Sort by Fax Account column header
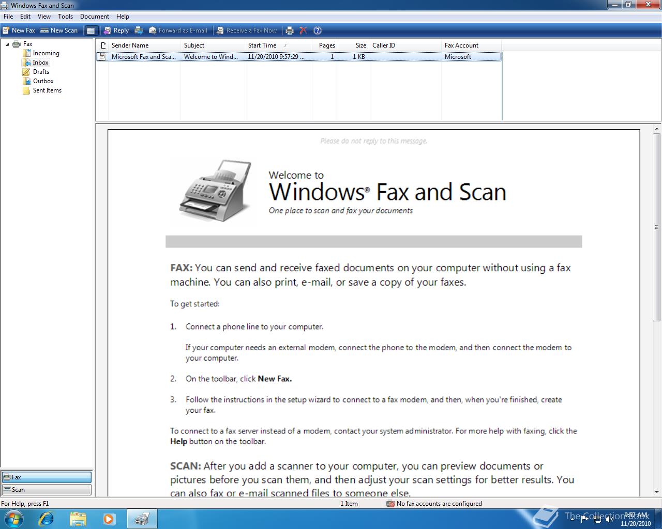The width and height of the screenshot is (662, 529). tap(471, 45)
